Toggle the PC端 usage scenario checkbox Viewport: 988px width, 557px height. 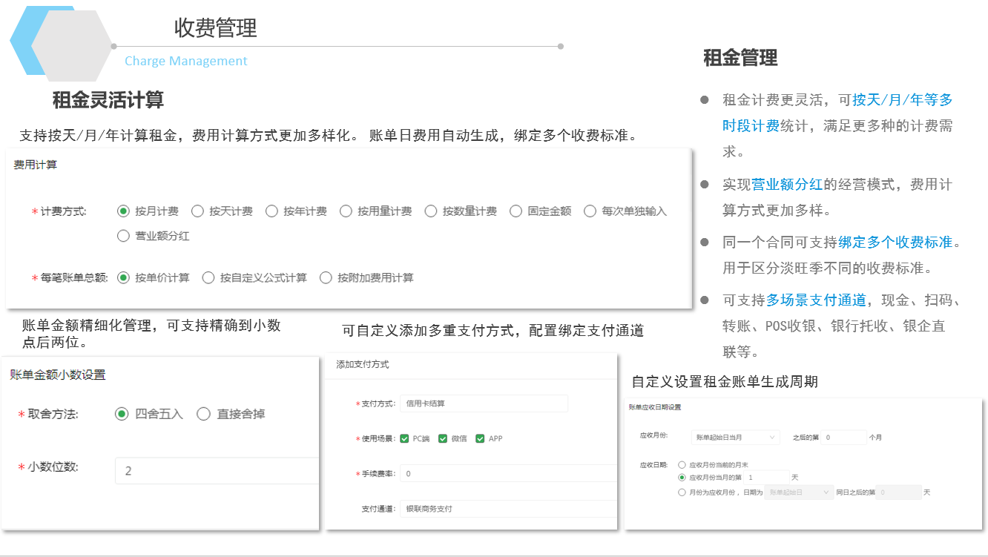click(x=404, y=438)
